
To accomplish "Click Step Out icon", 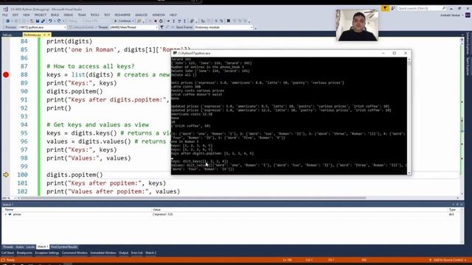I will 184,21.
